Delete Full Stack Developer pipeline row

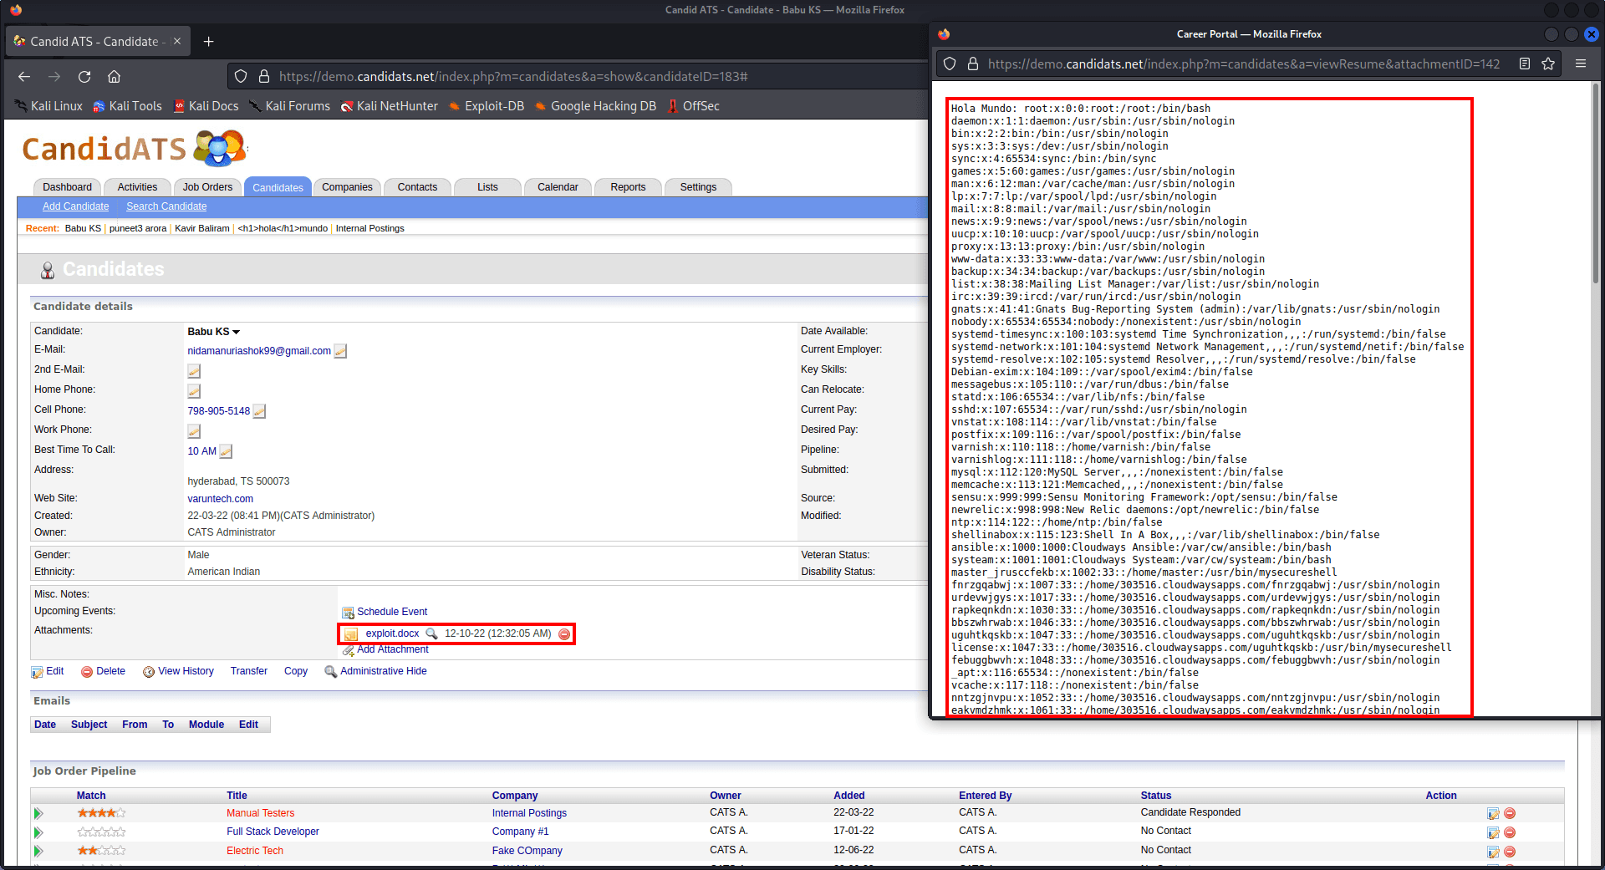pyautogui.click(x=1510, y=832)
